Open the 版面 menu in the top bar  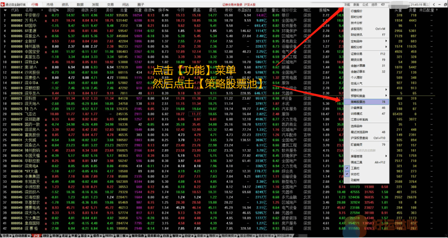tap(356, 4)
